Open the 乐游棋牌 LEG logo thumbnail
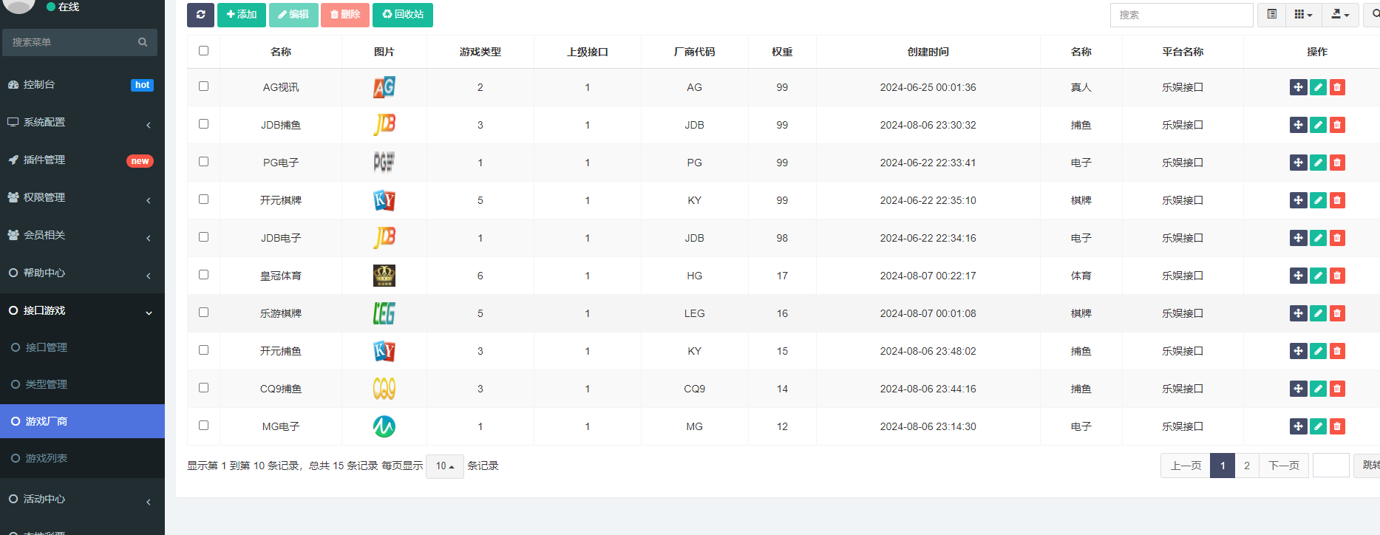Screen dimensions: 1380x535 tap(384, 313)
